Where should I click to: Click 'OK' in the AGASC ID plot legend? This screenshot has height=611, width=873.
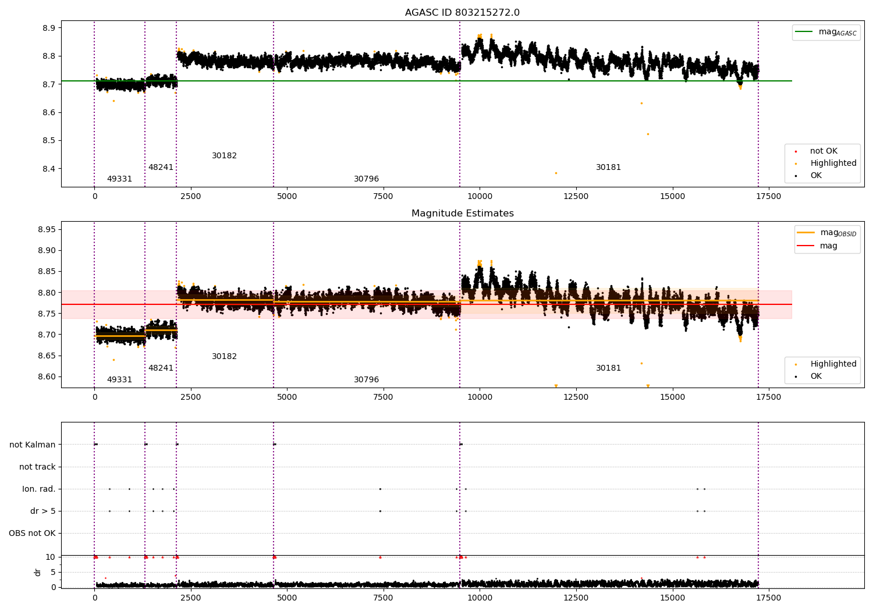(816, 176)
